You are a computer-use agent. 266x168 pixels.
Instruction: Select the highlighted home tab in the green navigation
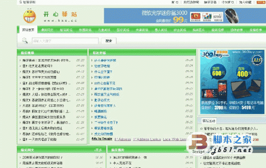click(28, 30)
